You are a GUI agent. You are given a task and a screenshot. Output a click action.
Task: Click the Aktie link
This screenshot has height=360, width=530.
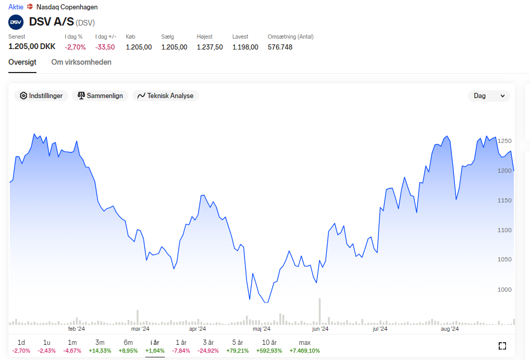[16, 7]
